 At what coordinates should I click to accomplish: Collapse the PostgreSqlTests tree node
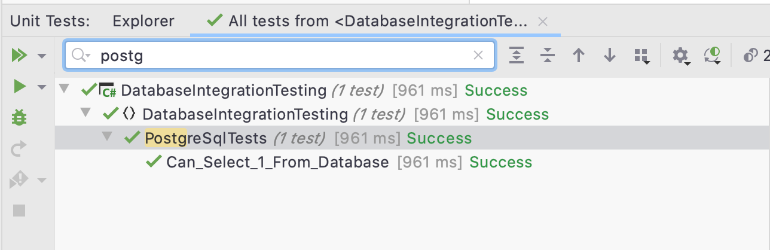pos(108,138)
